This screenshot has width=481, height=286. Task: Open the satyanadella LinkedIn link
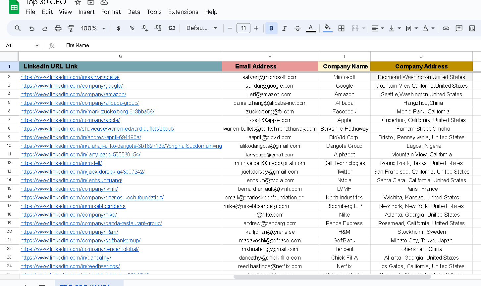pyautogui.click(x=70, y=77)
